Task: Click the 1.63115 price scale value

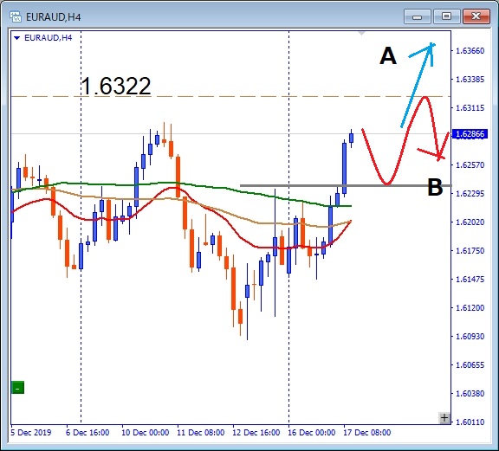Action: point(470,108)
